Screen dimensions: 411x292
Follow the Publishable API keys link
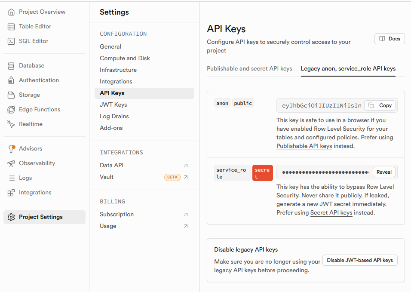tap(304, 146)
